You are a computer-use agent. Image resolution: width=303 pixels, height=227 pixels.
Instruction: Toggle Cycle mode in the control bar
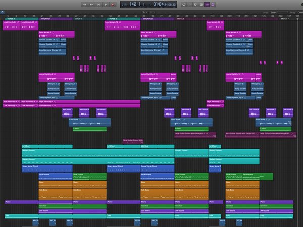tap(184, 5)
